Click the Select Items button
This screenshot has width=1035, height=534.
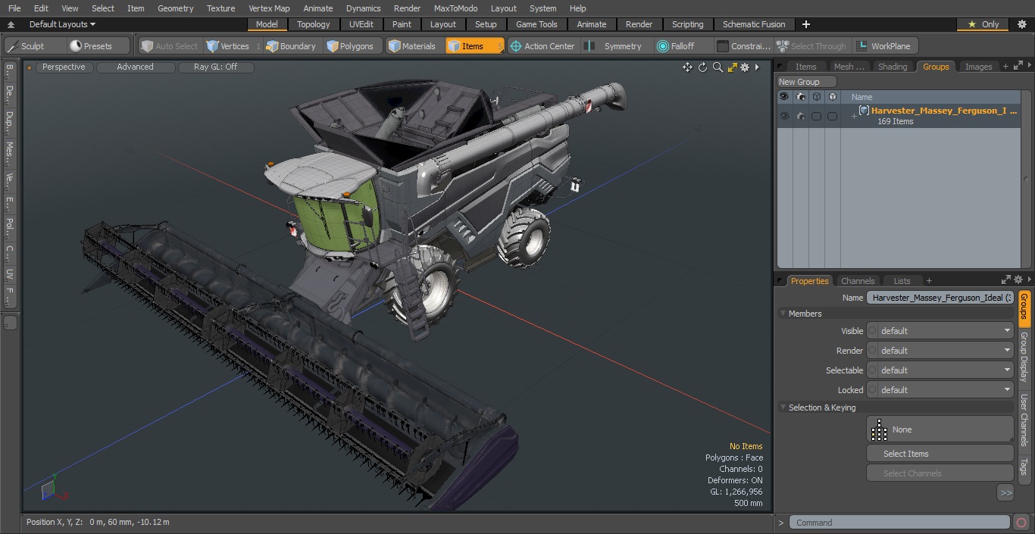pyautogui.click(x=940, y=454)
